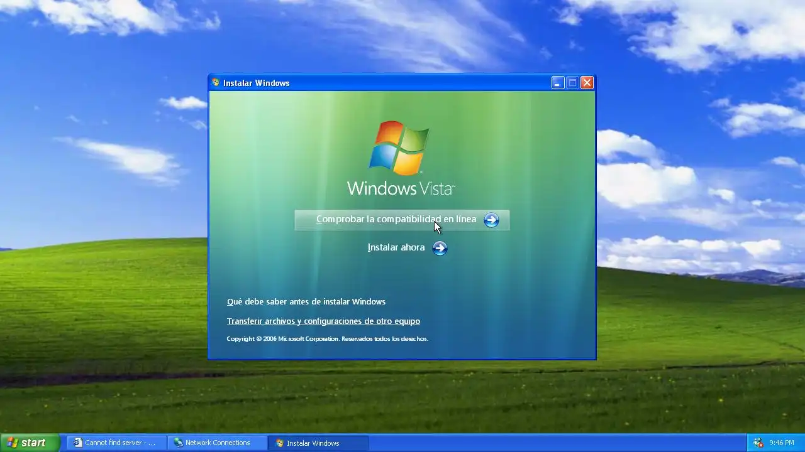Open Qué debe saber antes de instalar Windows

tap(306, 302)
